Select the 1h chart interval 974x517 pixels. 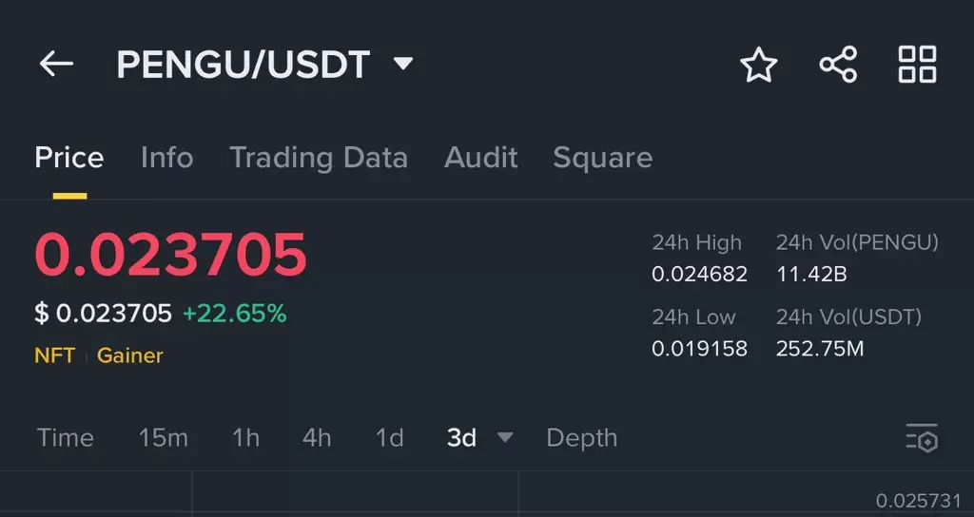(x=245, y=438)
